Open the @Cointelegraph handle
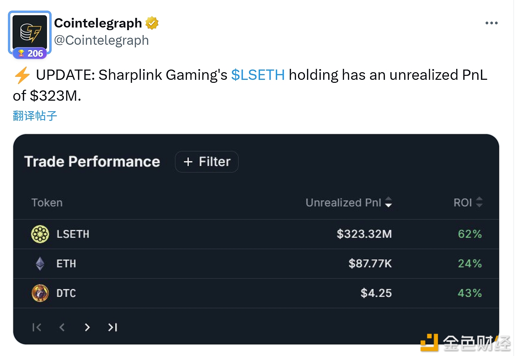Viewport: 515px width, 356px height. (x=101, y=40)
